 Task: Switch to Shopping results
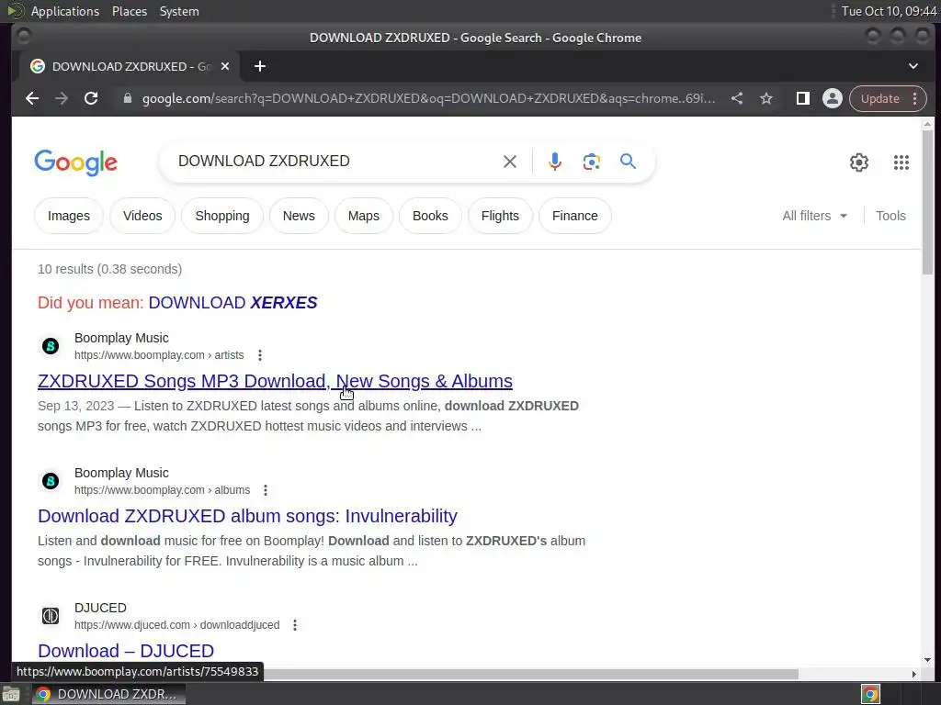pyautogui.click(x=222, y=216)
